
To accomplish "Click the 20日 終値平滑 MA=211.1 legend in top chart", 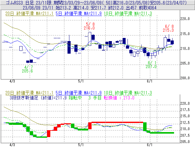I will [29, 13].
